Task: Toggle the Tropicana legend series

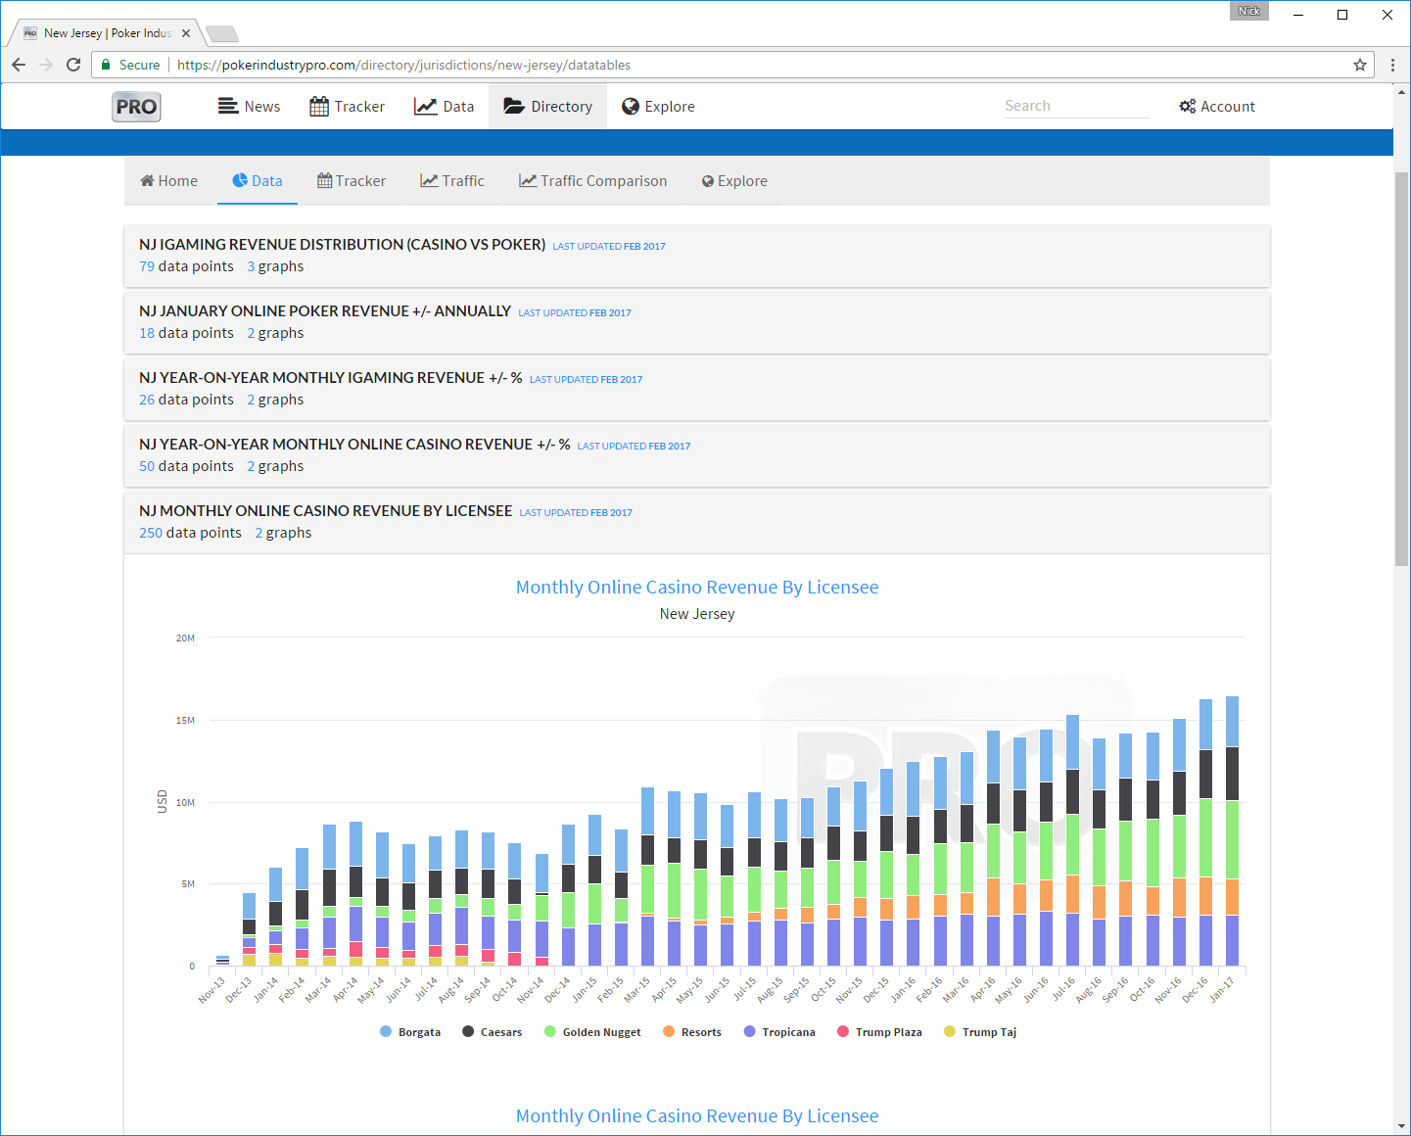Action: (x=779, y=1032)
